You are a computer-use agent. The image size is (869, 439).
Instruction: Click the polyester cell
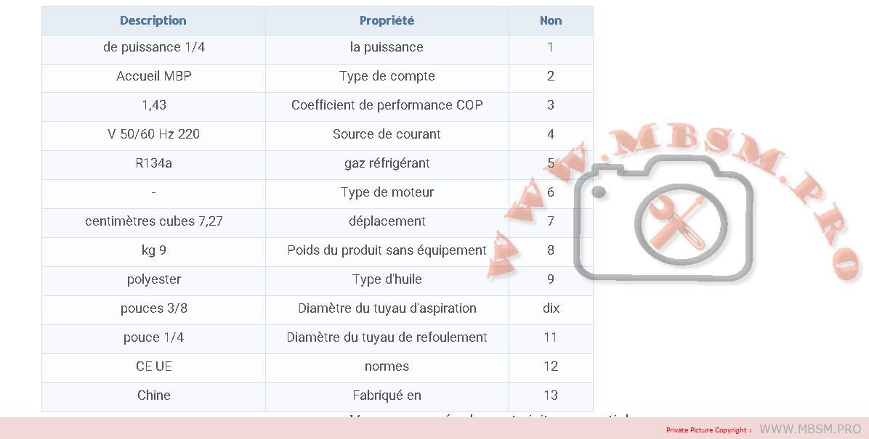click(x=153, y=279)
